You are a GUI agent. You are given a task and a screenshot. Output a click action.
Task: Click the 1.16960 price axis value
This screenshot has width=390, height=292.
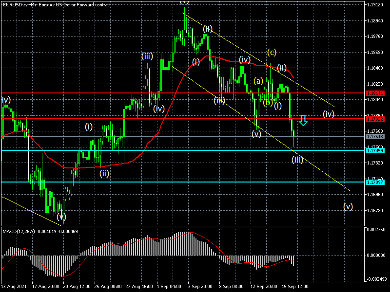(x=375, y=194)
